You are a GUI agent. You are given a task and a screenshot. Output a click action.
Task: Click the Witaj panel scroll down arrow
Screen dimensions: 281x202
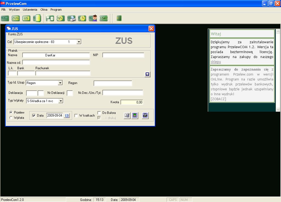click(x=278, y=109)
